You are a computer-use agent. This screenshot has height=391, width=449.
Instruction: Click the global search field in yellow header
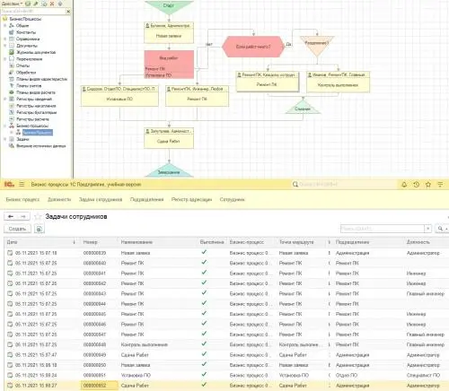coord(344,185)
